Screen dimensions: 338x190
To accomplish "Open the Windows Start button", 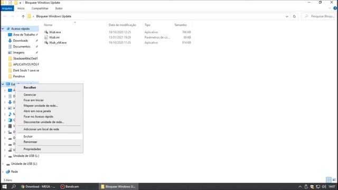I will coord(5,186).
